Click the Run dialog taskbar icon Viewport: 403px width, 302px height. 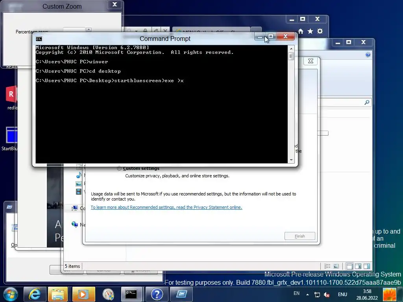[x=181, y=294]
